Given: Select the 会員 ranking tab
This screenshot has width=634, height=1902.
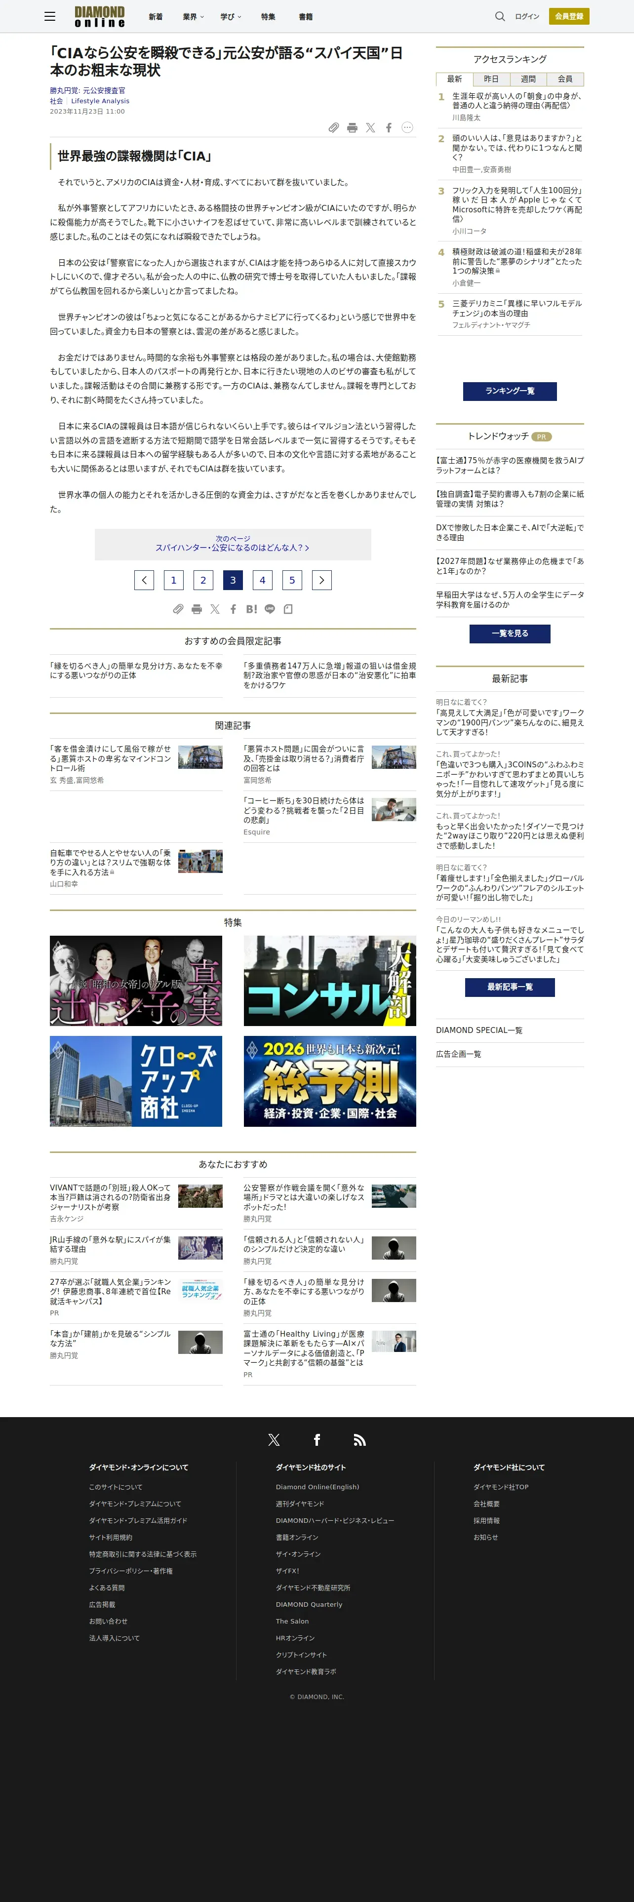Looking at the screenshot, I should tap(565, 79).
